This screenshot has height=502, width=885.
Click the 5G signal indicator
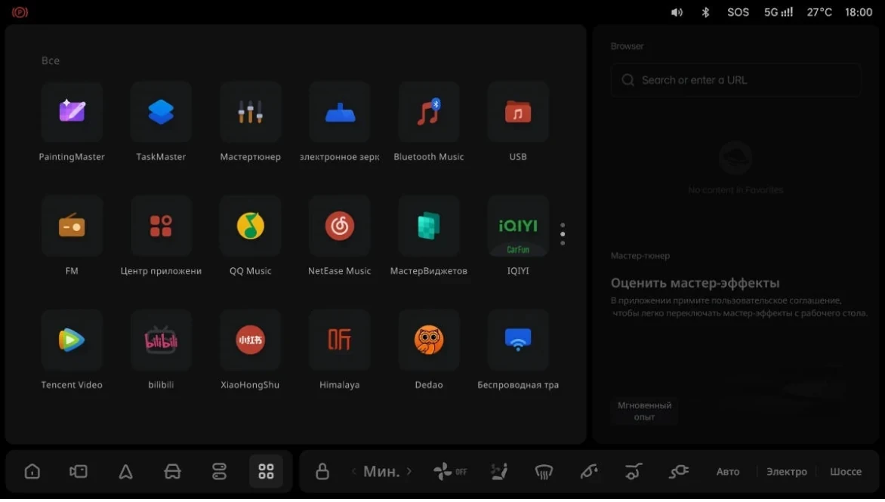pos(779,12)
